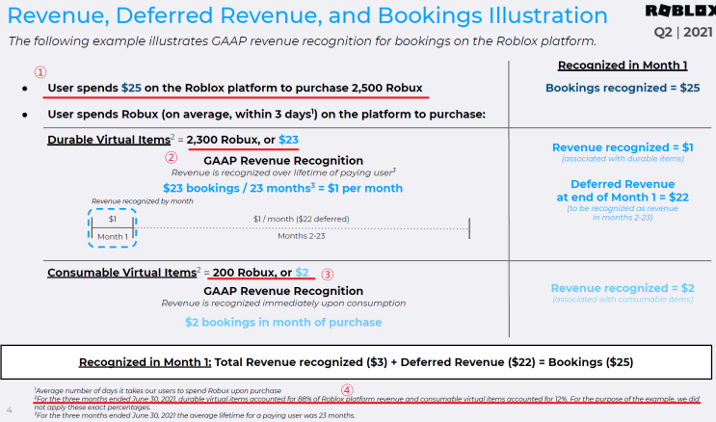Click 'Deferred Revenue at end of Month 1 = $22'
The image size is (716, 422).
click(x=623, y=191)
